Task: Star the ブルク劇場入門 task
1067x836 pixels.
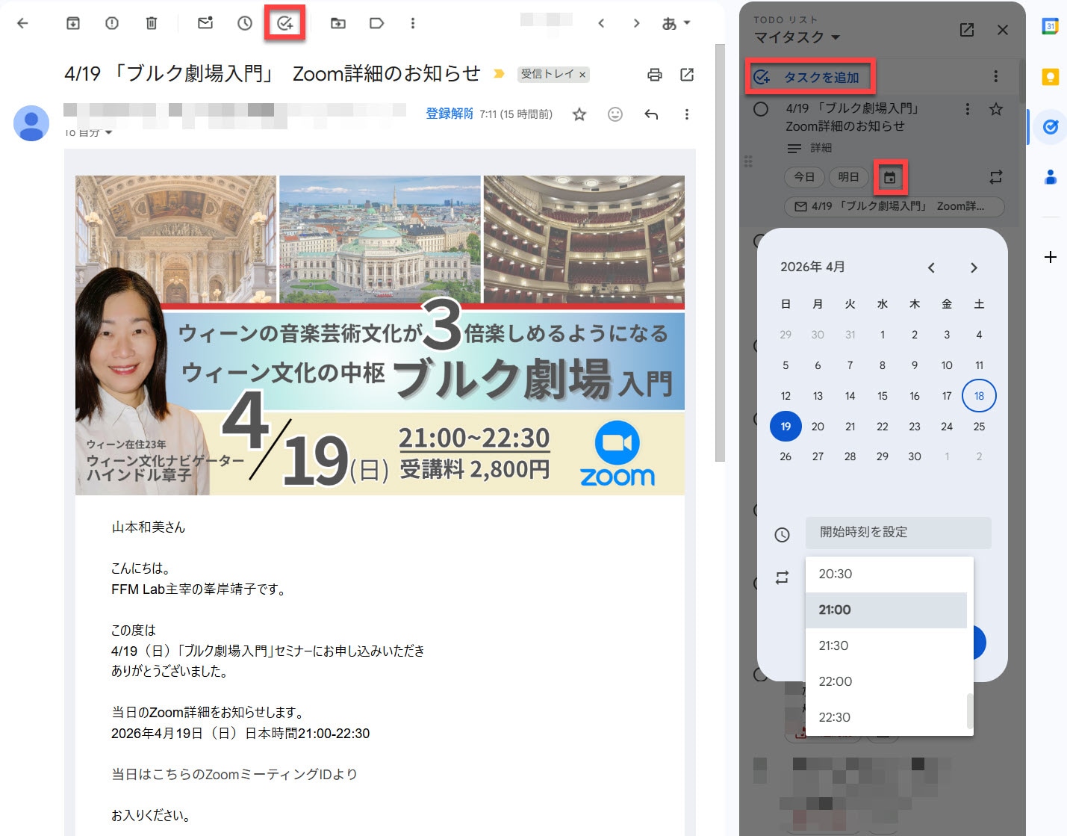Action: click(x=995, y=109)
